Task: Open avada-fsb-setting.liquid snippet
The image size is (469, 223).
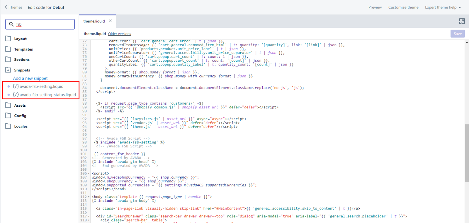Action: 41,87
